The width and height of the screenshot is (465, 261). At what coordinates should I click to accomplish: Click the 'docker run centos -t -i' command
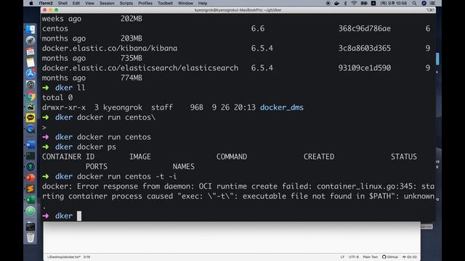point(126,177)
